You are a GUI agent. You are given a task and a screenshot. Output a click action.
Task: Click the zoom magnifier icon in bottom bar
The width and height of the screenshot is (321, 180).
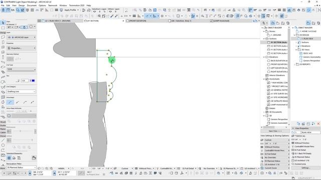coord(47,168)
